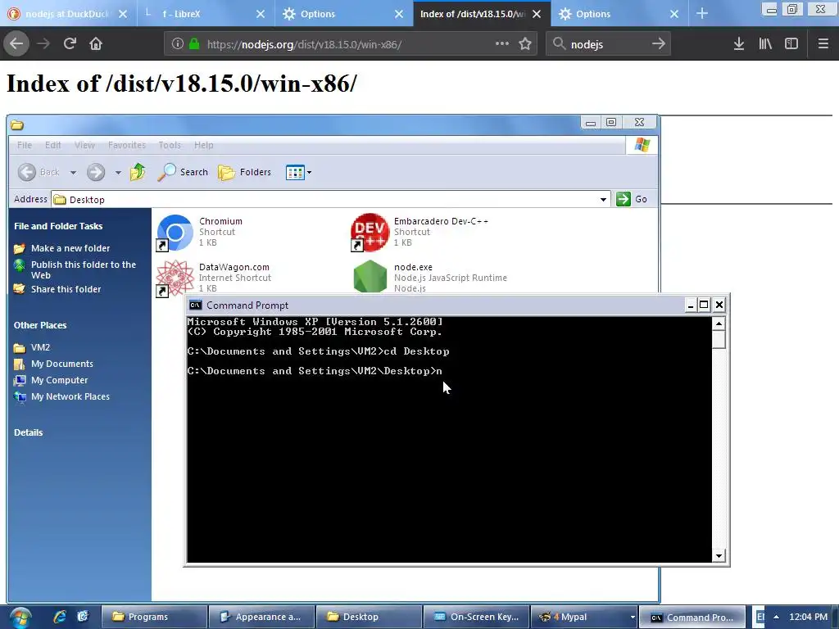Toggle Folders pane in Explorer

(x=245, y=172)
